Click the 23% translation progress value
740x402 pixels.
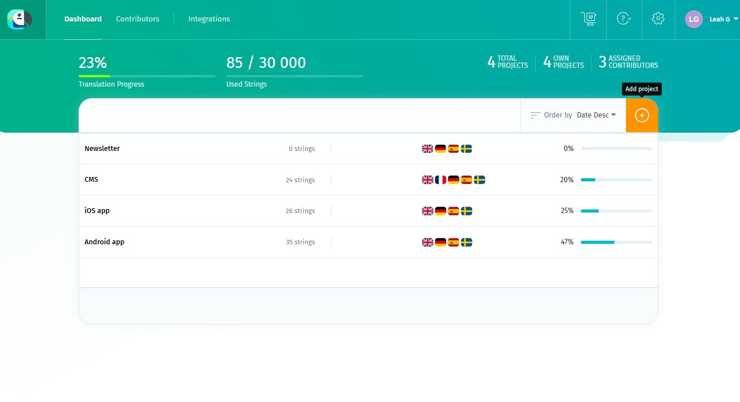click(x=93, y=63)
